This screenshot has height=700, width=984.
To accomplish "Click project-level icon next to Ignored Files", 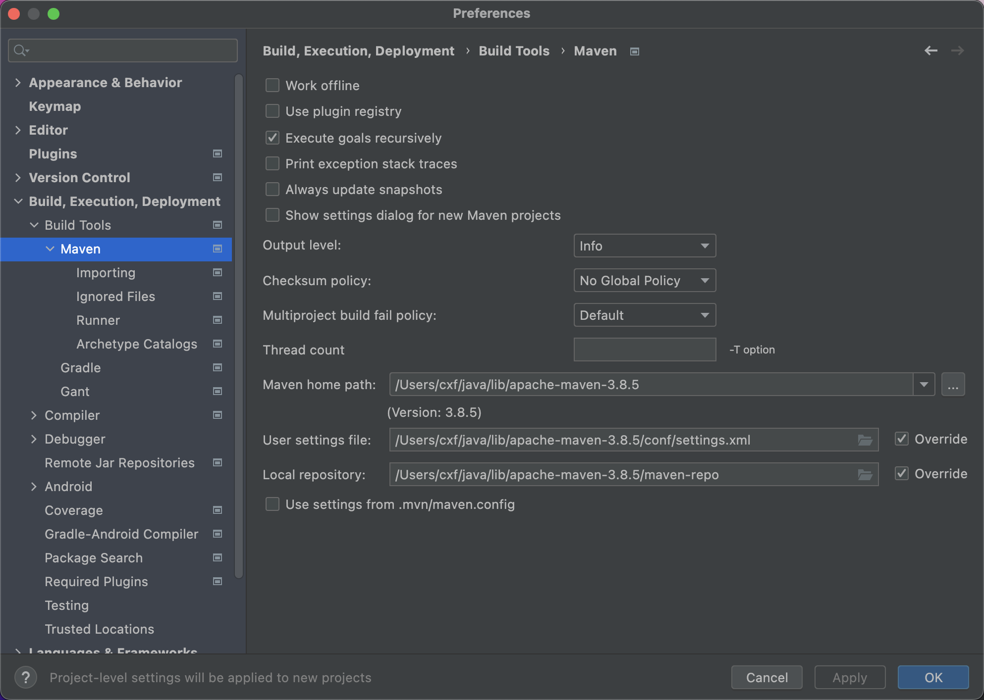I will click(217, 296).
